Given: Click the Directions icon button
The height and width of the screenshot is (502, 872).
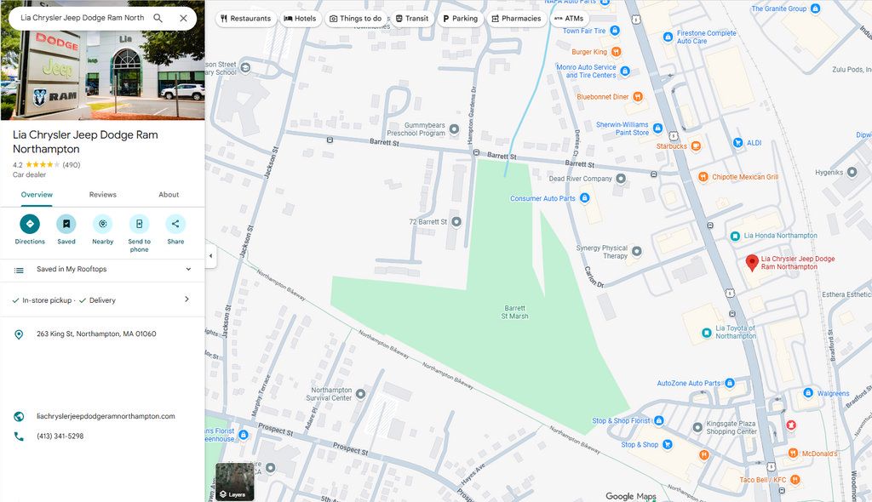Looking at the screenshot, I should [30, 224].
